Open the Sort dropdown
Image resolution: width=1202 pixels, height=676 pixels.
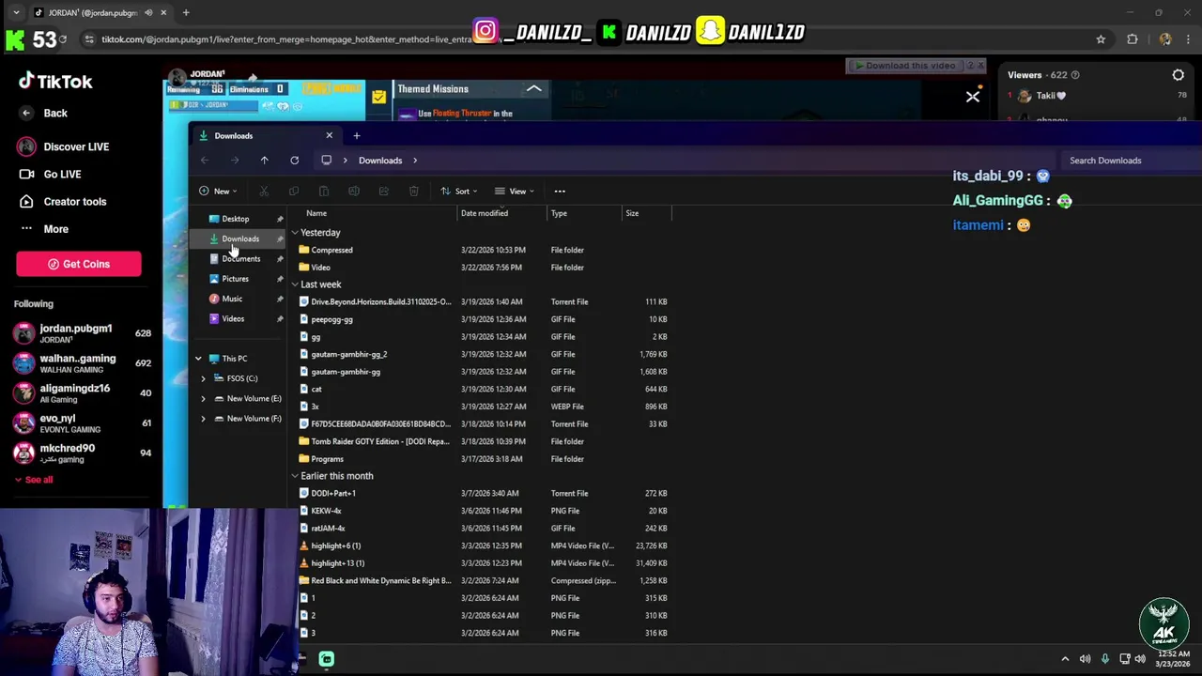tap(458, 192)
